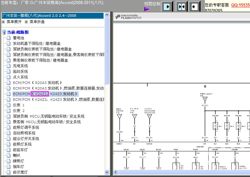The width and height of the screenshot is (250, 177).
Task: Open 乘客侧 MICU,无钥匙电动车锁 entry
Action: point(47,122)
